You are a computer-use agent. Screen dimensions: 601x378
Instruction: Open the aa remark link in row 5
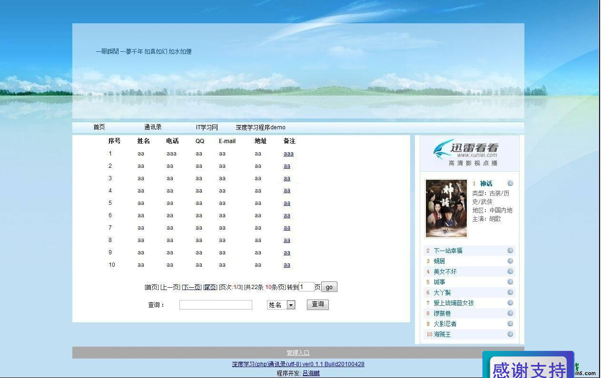[287, 203]
